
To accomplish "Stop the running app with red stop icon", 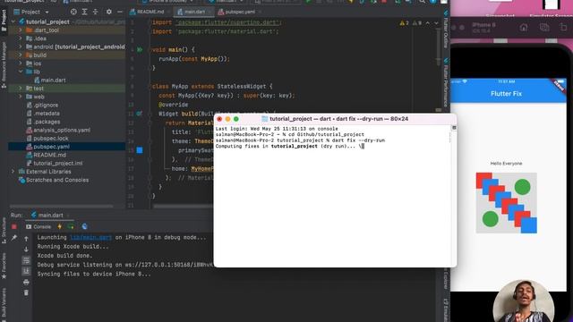I will pyautogui.click(x=14, y=226).
